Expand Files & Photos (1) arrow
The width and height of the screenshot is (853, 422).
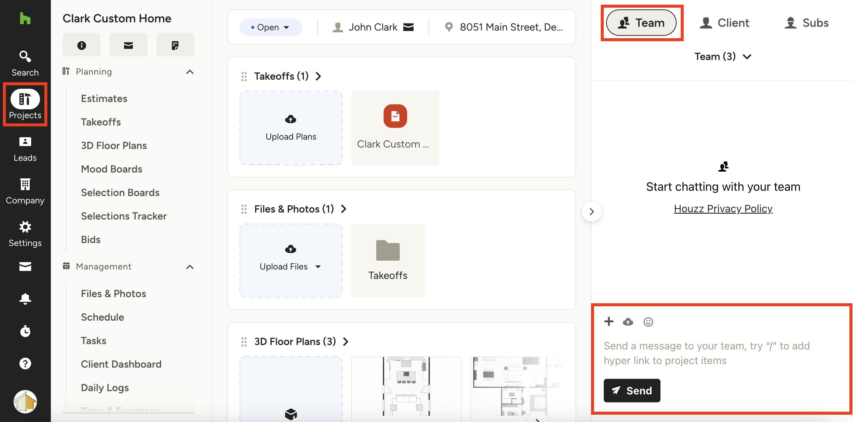pyautogui.click(x=343, y=209)
